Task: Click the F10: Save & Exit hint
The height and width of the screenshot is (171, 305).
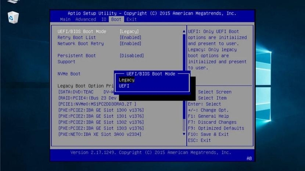Action: 208,134
